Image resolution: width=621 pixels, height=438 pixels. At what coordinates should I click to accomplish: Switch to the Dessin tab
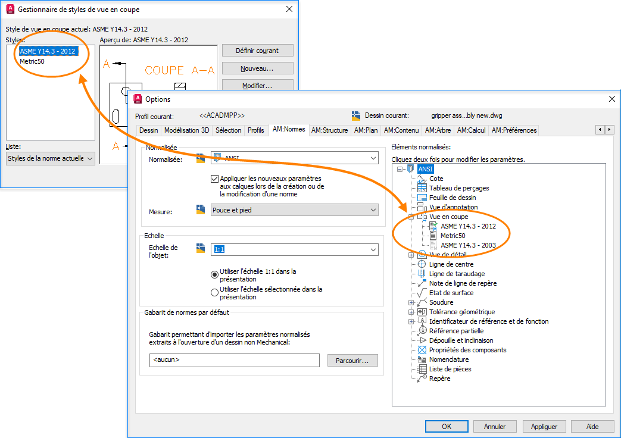(148, 130)
